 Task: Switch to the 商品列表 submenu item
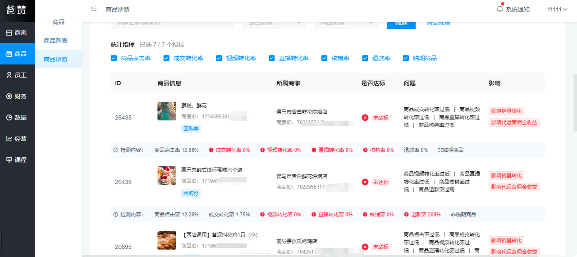click(x=56, y=41)
